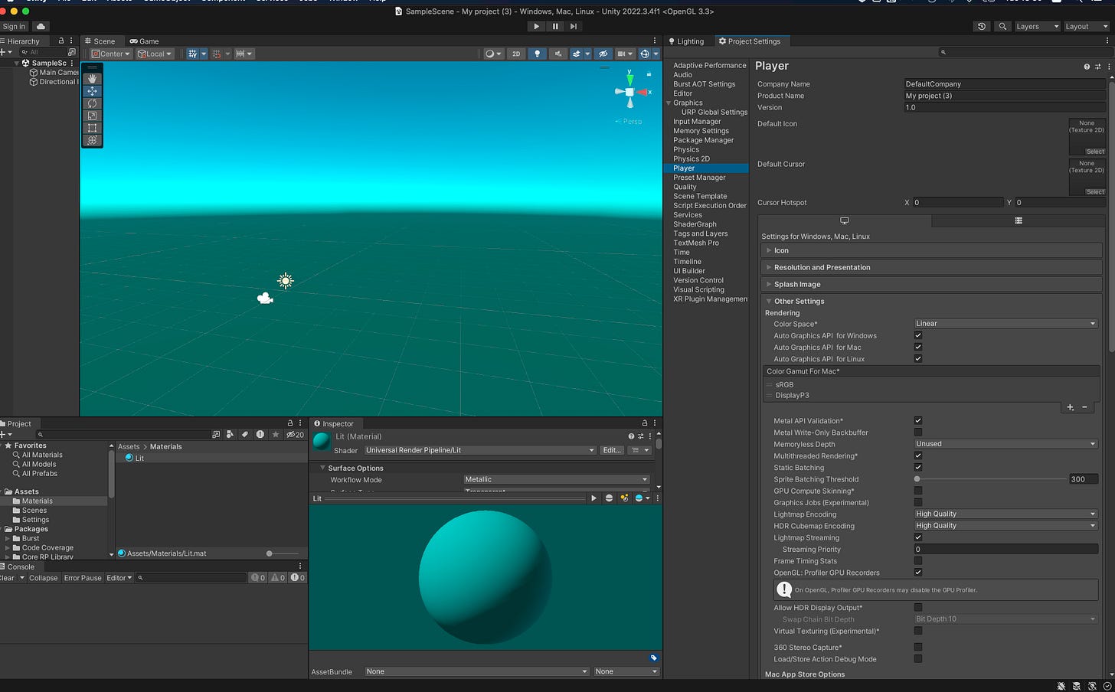Switch to the Game tab
Screen dimensions: 1115x692
click(144, 41)
